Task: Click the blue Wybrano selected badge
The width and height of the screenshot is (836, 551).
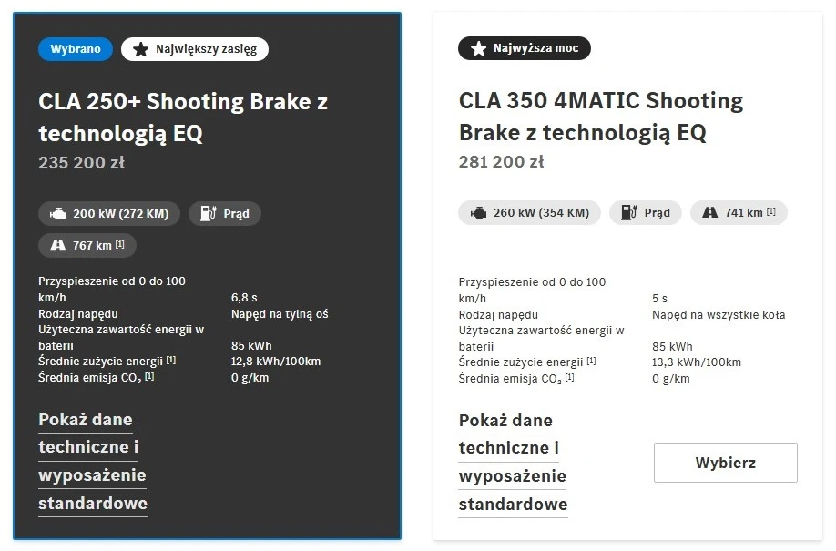Action: [x=76, y=49]
